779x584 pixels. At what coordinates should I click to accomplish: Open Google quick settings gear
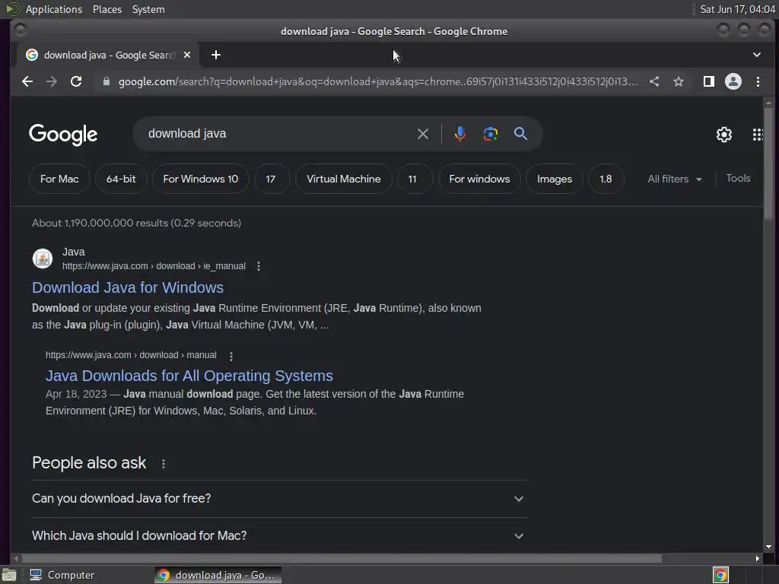tap(724, 135)
